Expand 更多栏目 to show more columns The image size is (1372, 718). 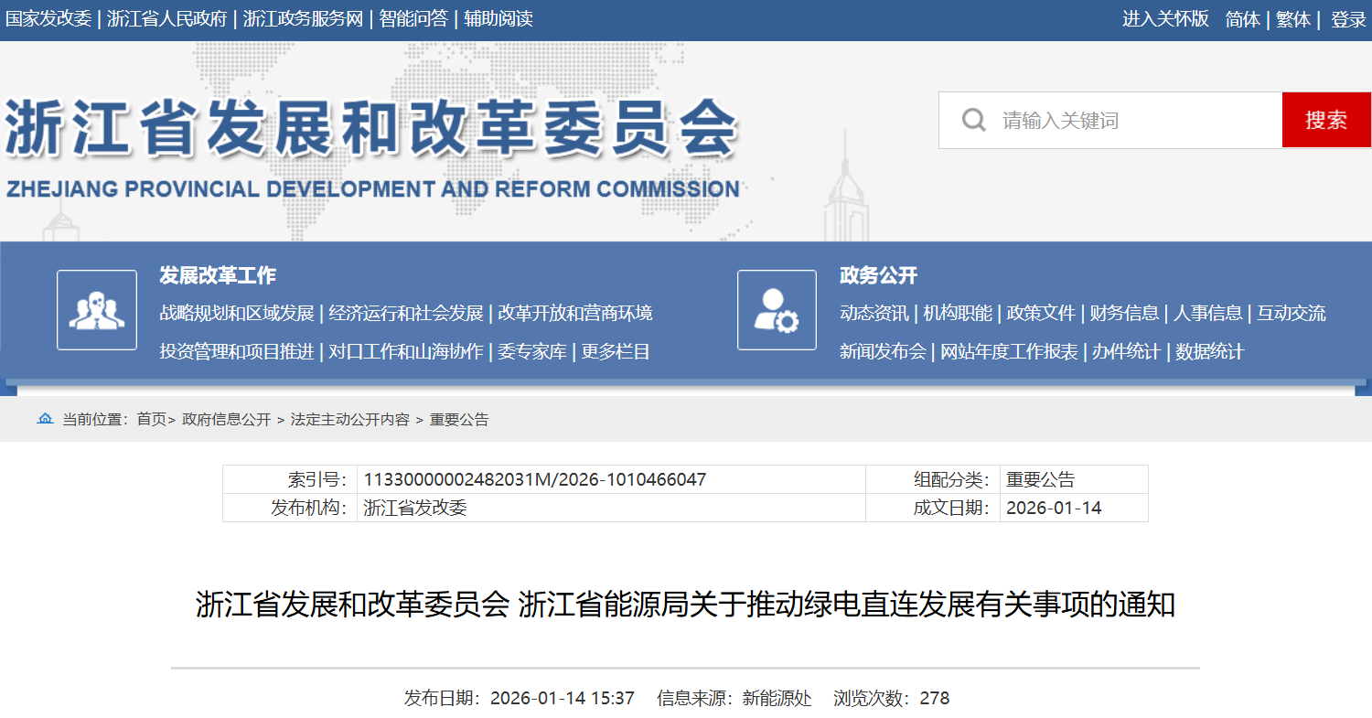click(616, 352)
